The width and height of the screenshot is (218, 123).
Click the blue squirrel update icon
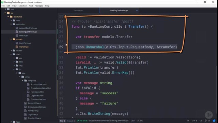click(214, 121)
